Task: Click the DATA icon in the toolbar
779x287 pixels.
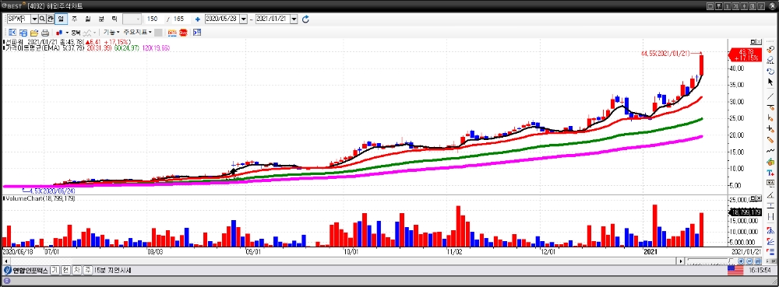Action: pyautogui.click(x=172, y=33)
